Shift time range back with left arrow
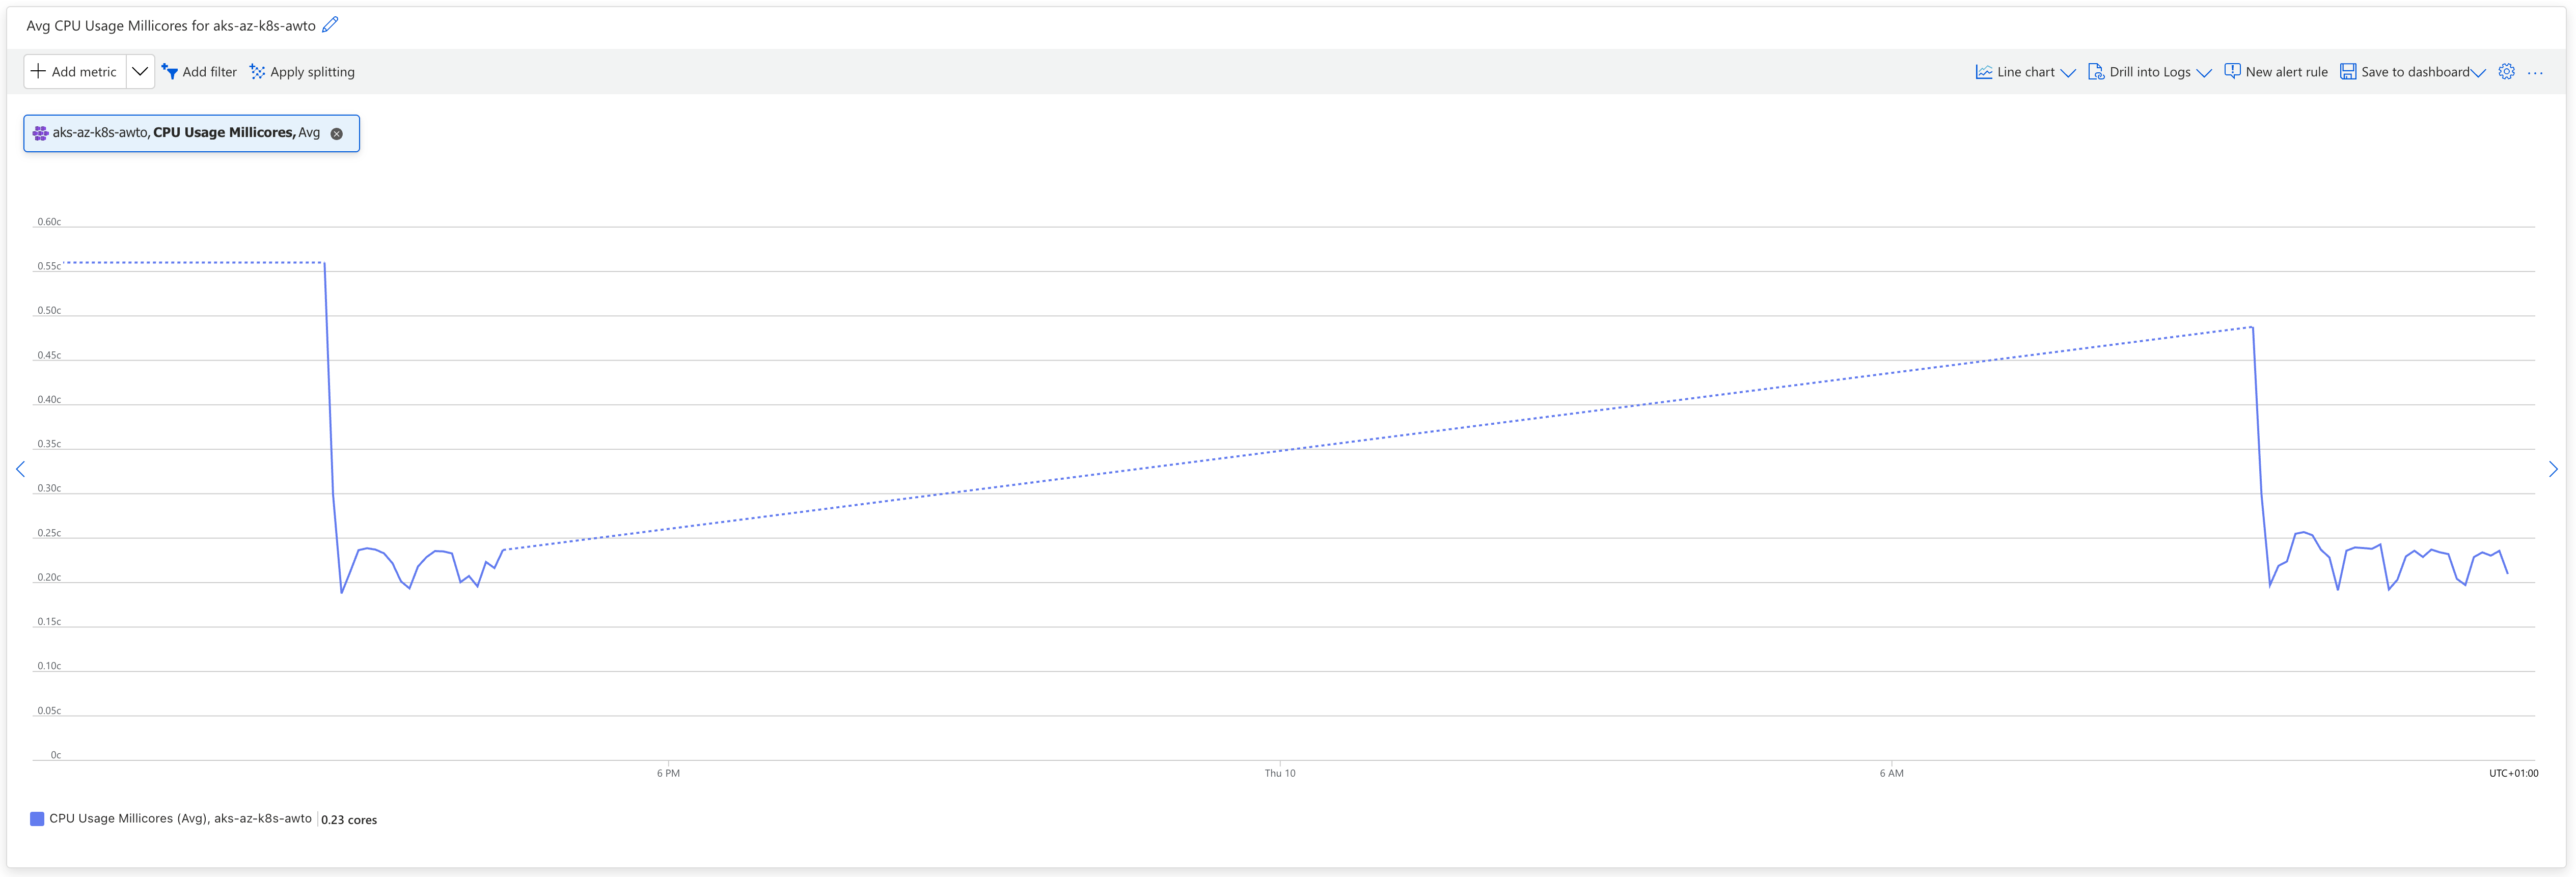The height and width of the screenshot is (877, 2576). coord(20,469)
